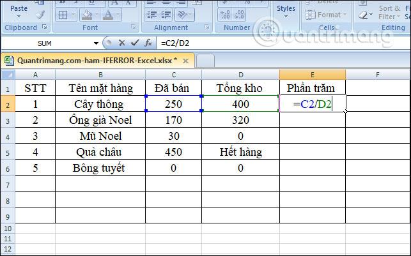Increase decimal places in Number group
Screen dimensions: 411x256
click(x=224, y=15)
